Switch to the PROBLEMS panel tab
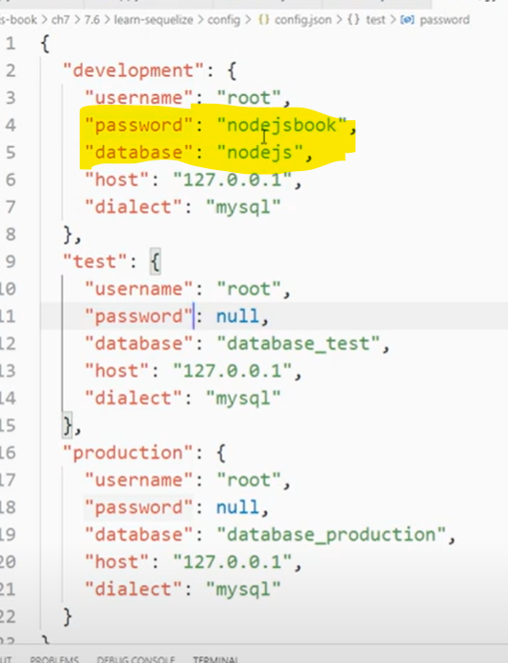Screen dimensions: 508x663 [x=54, y=659]
